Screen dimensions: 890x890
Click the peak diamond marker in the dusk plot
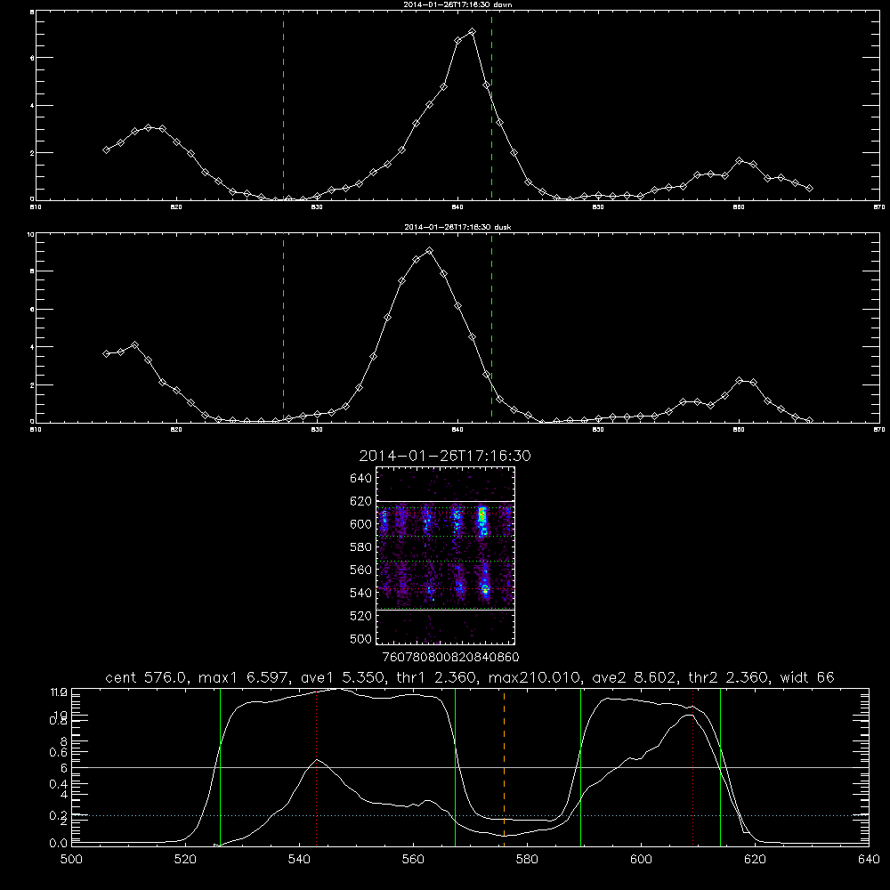429,250
